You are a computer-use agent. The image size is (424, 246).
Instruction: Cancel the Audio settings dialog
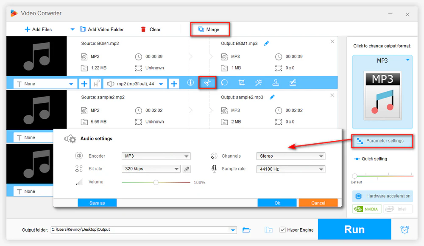tap(318, 203)
